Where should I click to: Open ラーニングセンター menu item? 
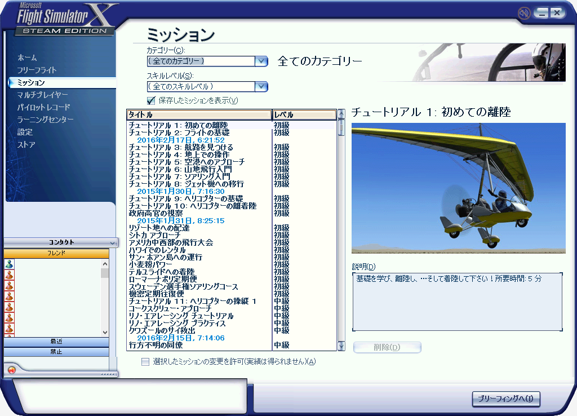45,120
